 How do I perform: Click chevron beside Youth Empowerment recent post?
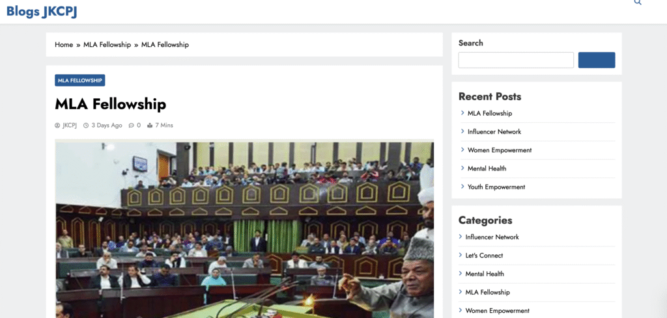coord(462,187)
